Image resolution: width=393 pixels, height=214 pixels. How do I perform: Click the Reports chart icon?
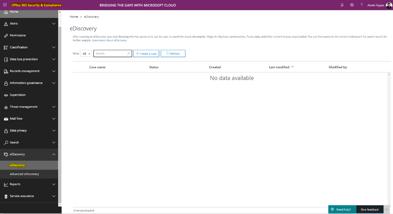click(x=6, y=184)
